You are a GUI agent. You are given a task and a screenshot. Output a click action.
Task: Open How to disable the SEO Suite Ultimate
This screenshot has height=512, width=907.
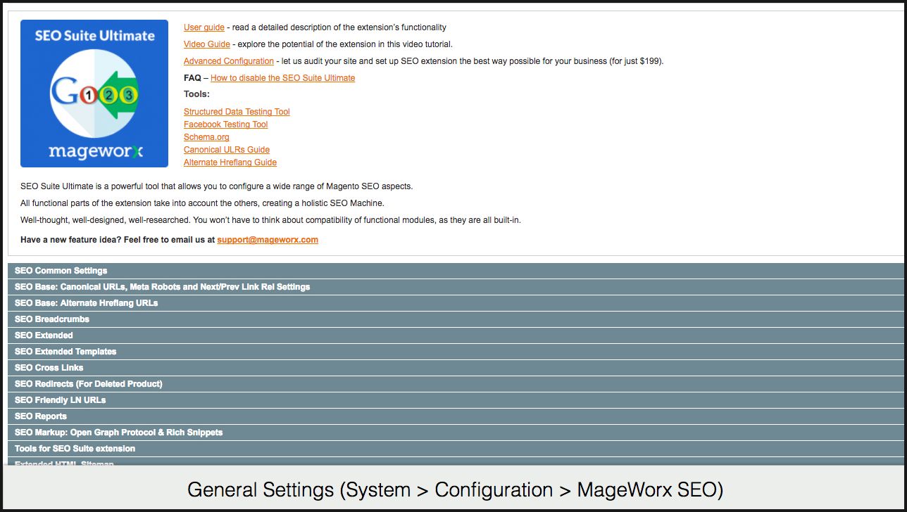click(282, 78)
